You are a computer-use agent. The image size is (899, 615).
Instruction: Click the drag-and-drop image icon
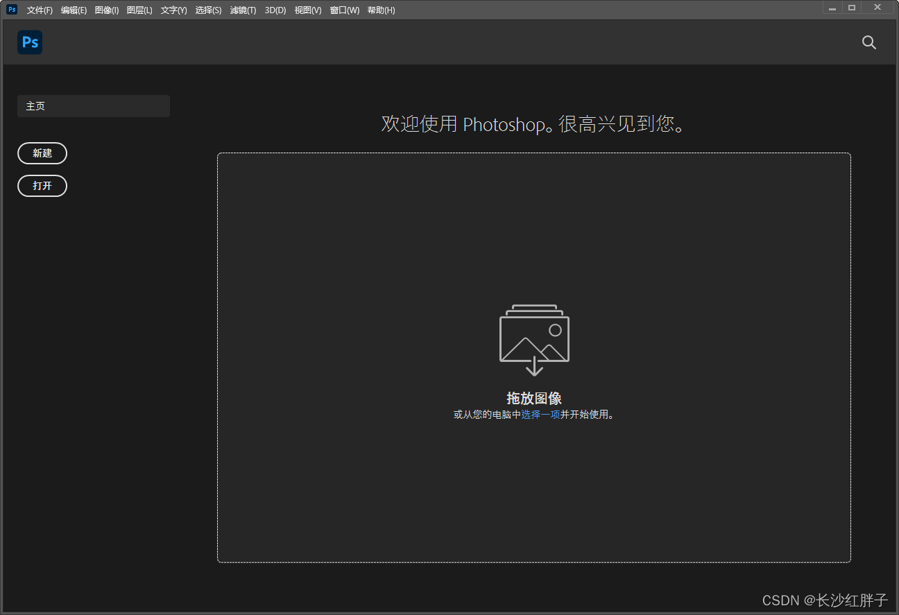coord(534,340)
